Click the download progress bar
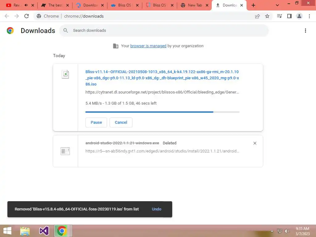 coord(162,112)
